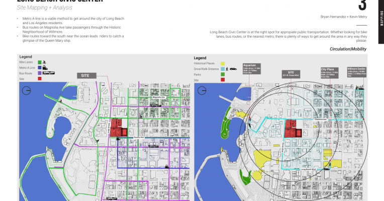This screenshot has height=201, width=384.
Task: Click the north compass icon on left map
Action: pyautogui.click(x=28, y=90)
